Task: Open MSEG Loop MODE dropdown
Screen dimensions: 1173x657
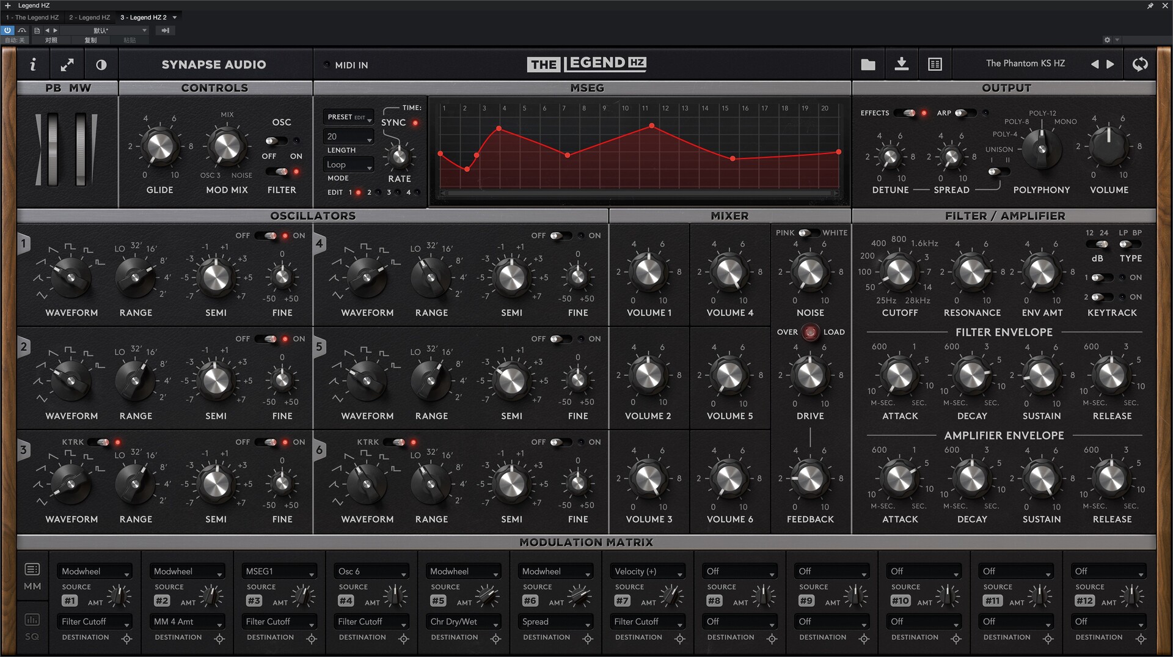Action: pos(348,164)
